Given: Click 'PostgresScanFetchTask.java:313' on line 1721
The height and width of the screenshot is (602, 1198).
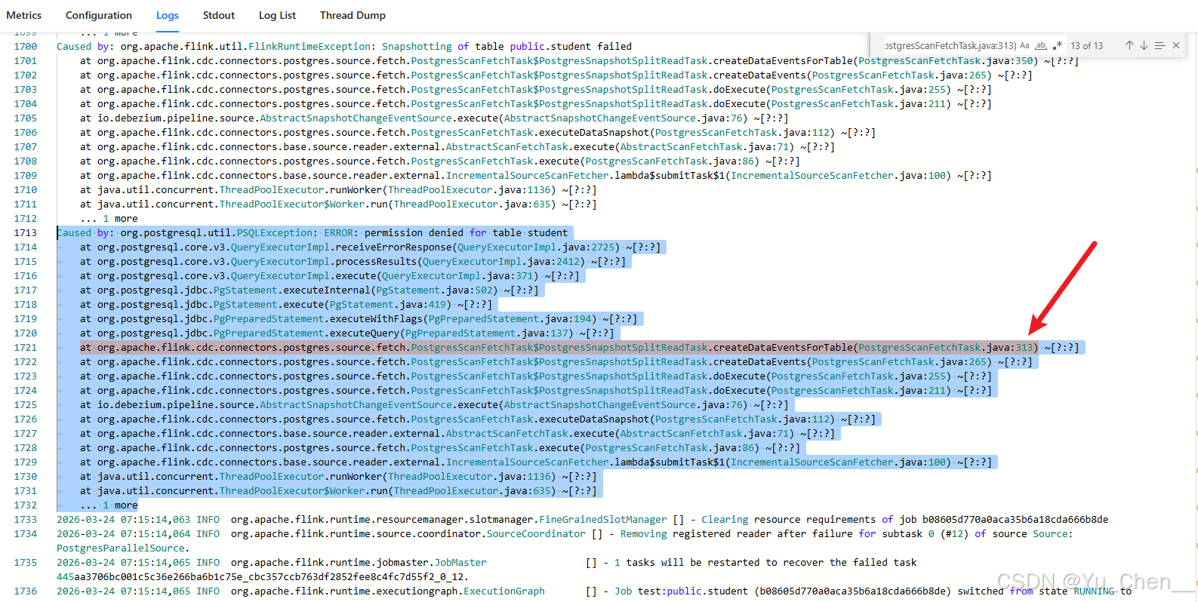Looking at the screenshot, I should [x=946, y=348].
